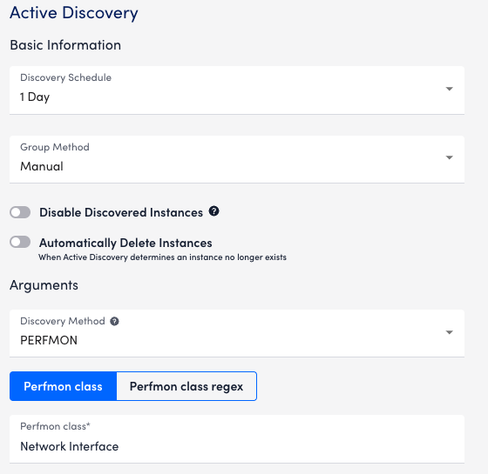Viewport: 488px width, 474px height.
Task: Click the Discovery Method help icon
Action: click(x=114, y=321)
